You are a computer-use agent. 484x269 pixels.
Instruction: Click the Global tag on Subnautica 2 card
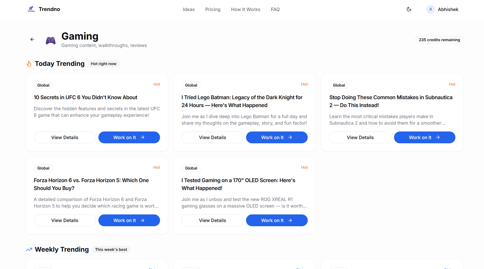click(x=339, y=85)
